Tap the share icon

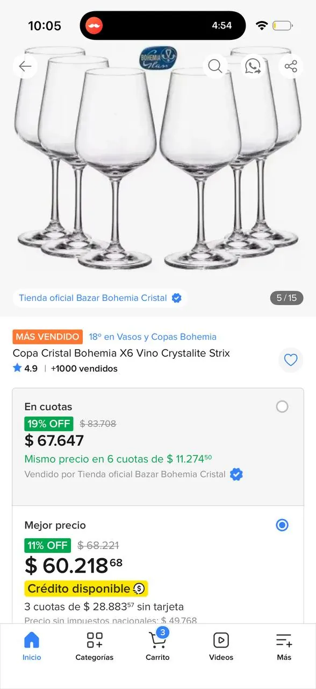point(291,66)
